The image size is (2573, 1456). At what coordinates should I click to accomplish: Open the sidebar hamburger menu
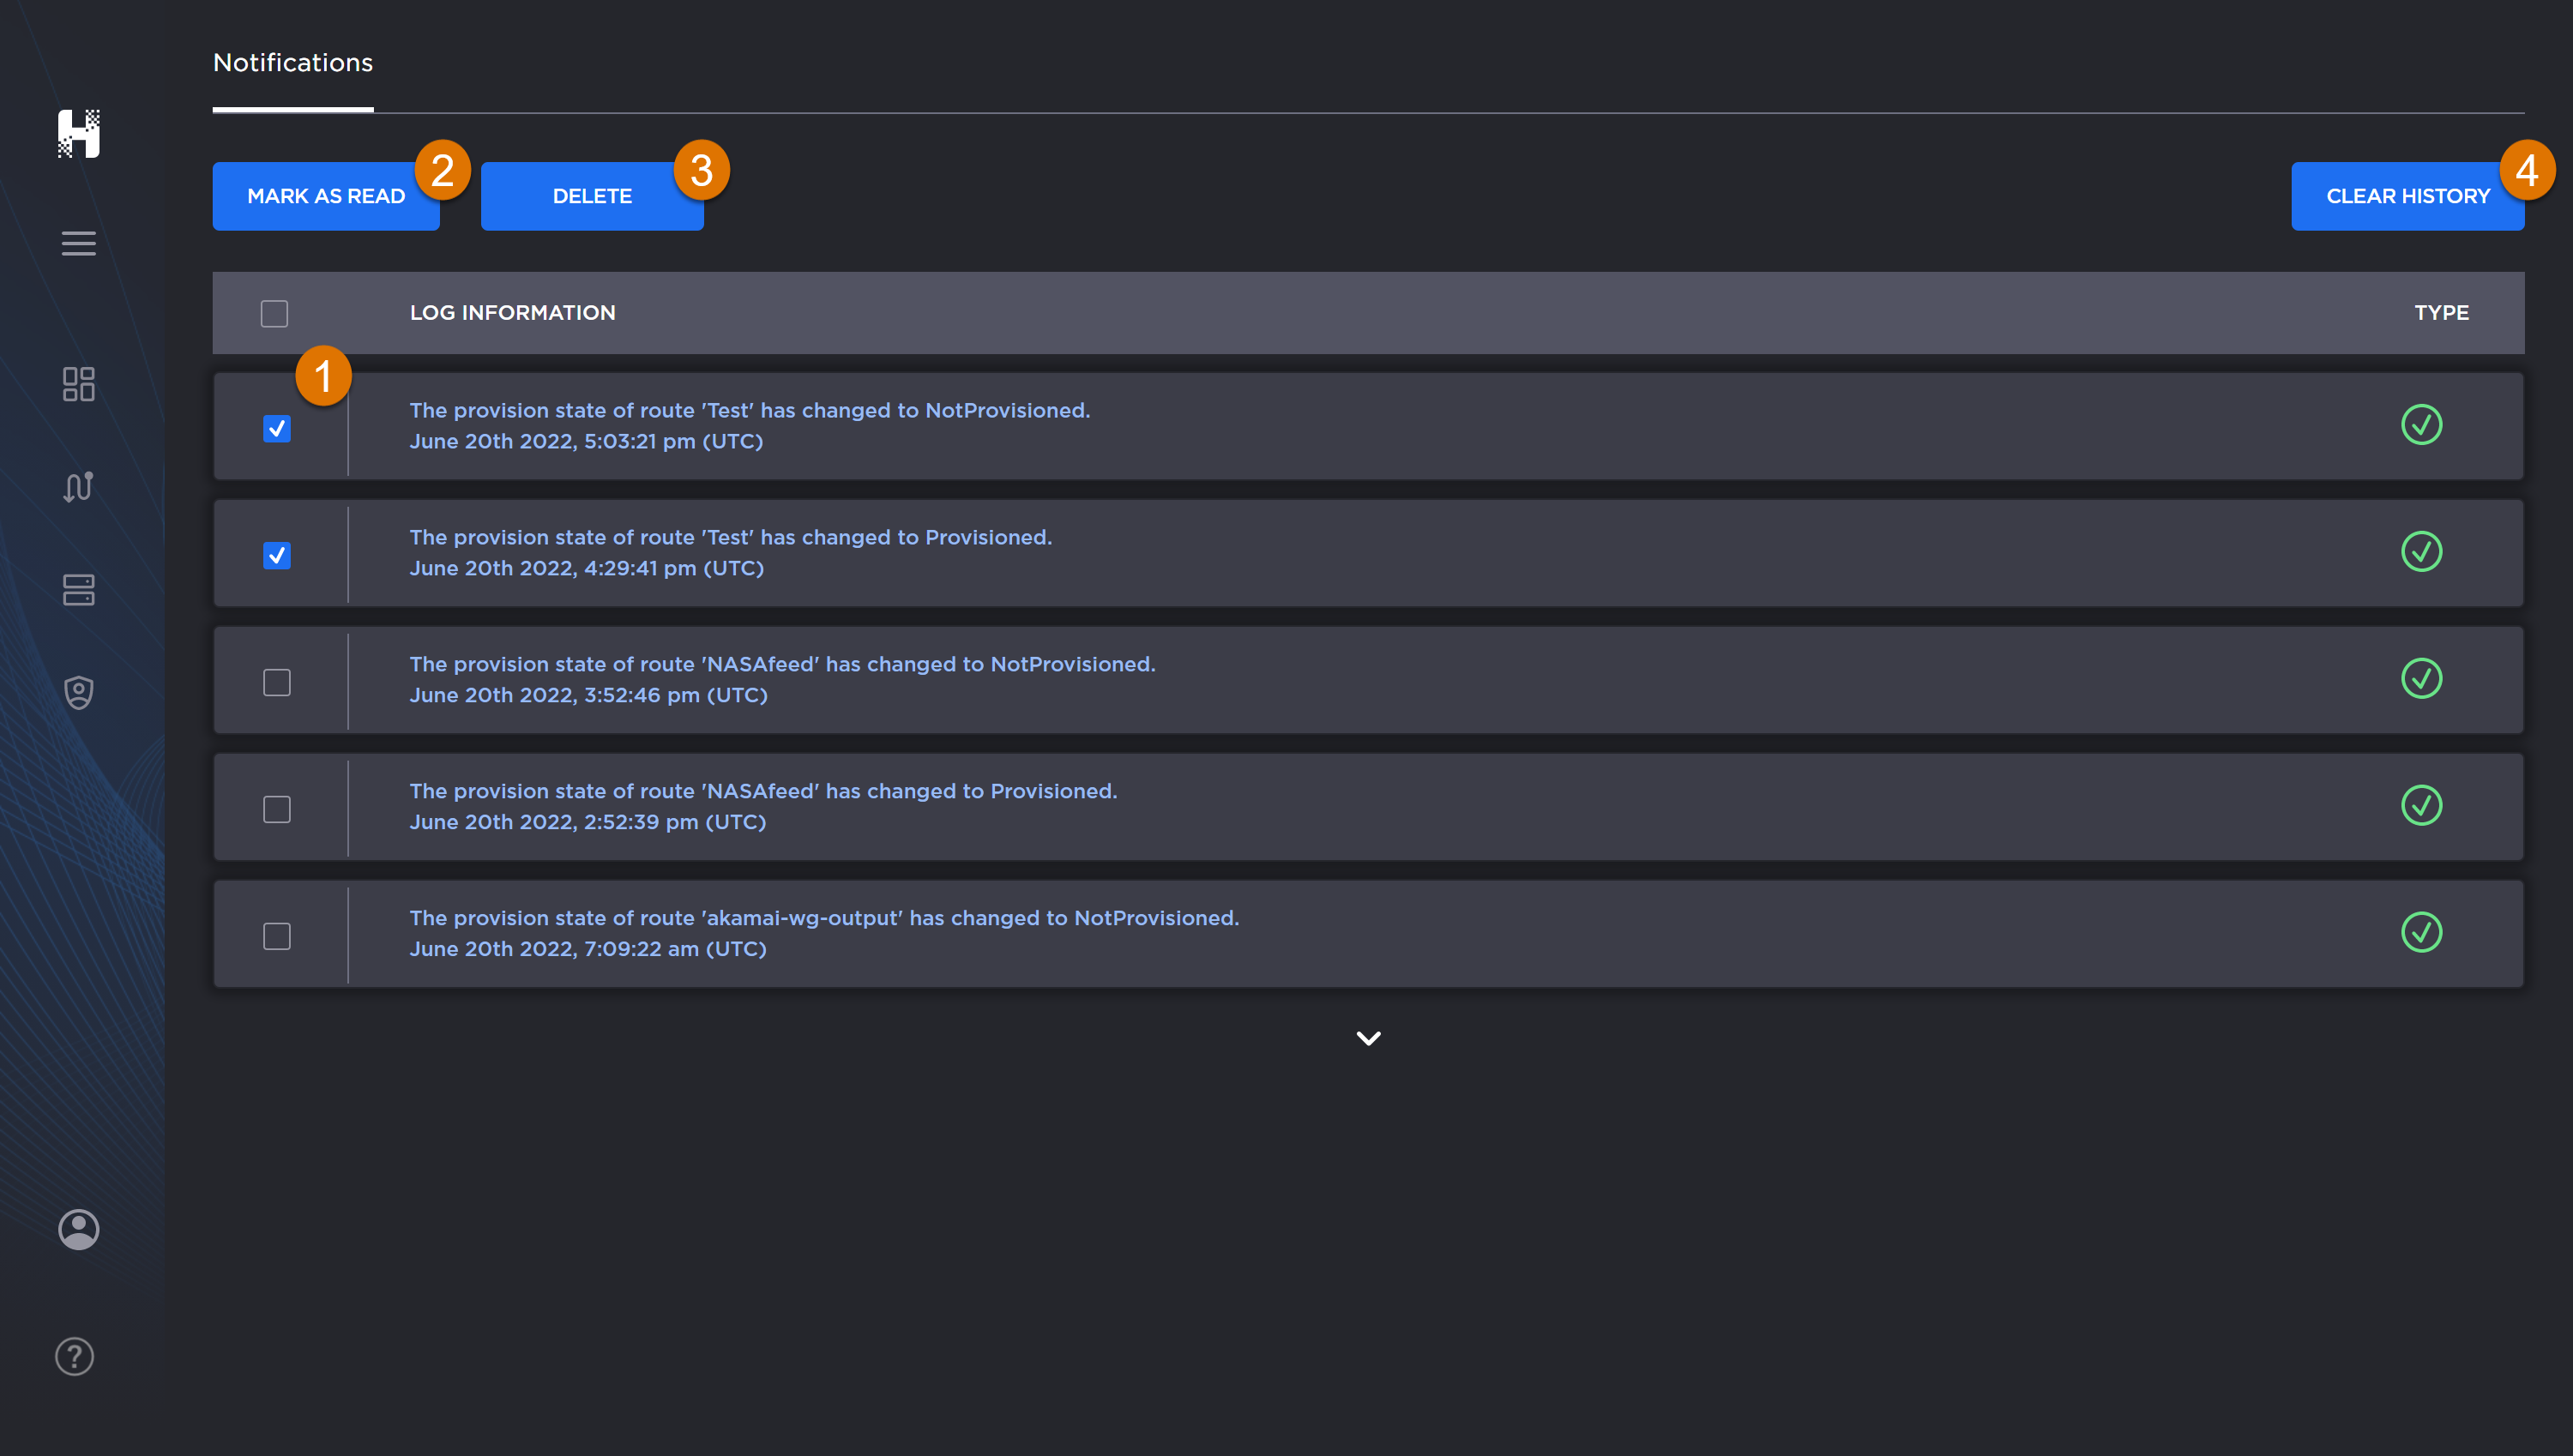(78, 243)
